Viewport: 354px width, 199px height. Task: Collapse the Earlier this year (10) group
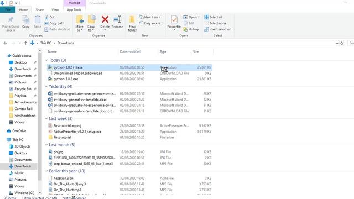46,171
